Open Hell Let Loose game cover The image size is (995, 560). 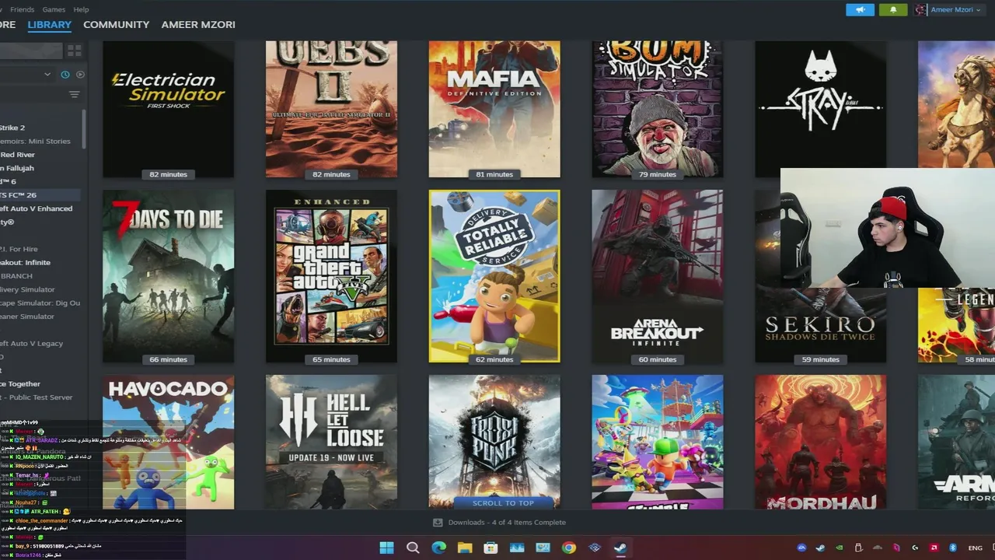coord(331,442)
